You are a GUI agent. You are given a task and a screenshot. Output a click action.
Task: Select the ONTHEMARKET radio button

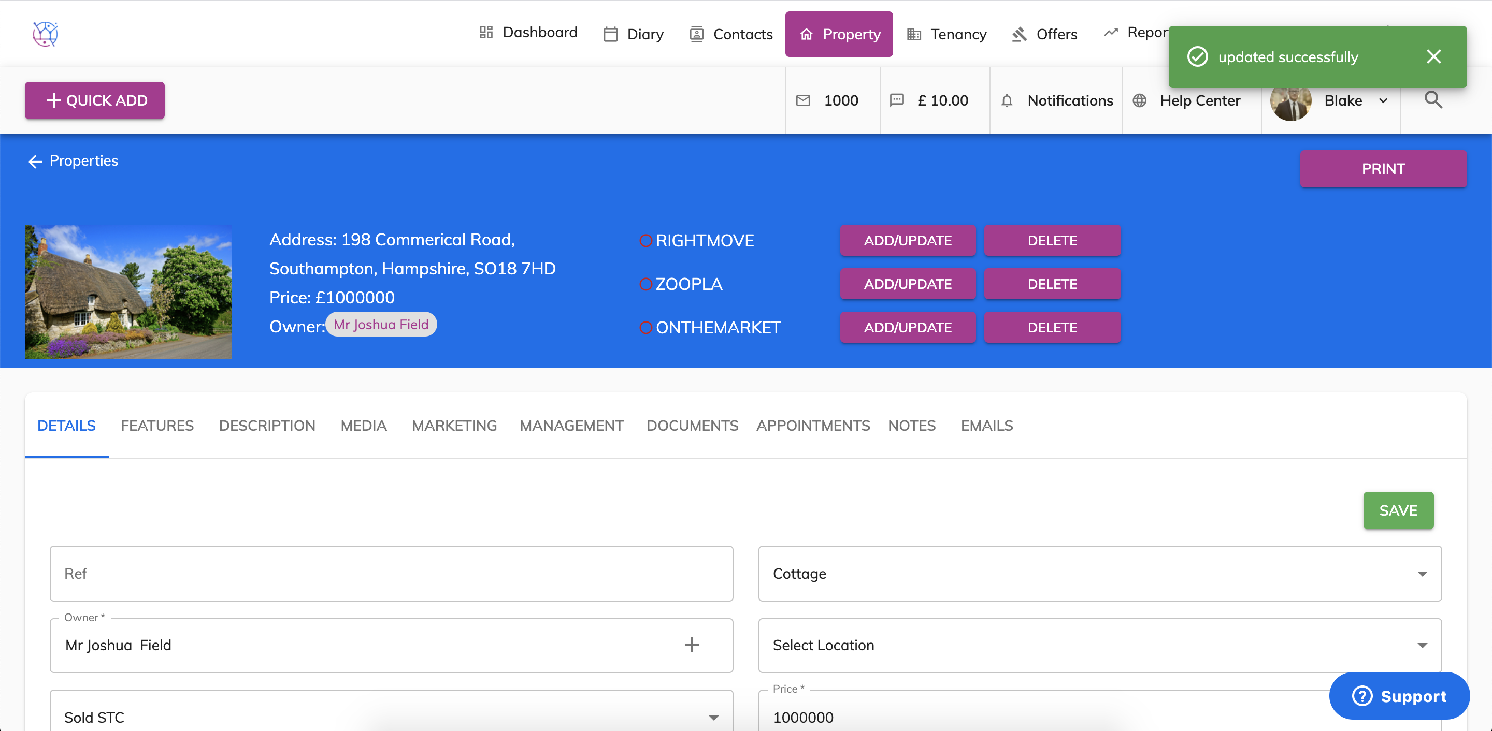(x=646, y=327)
